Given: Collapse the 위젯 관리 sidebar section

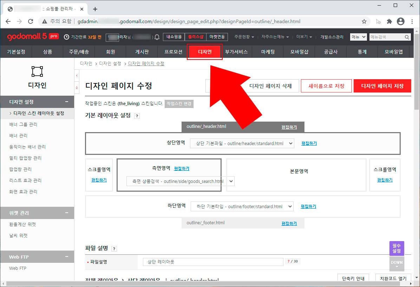Looking at the screenshot, I should pyautogui.click(x=67, y=213).
